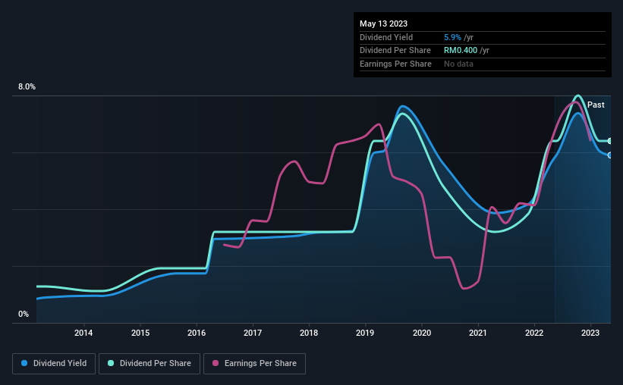Click the teal endpoint marker on chart
This screenshot has width=623, height=385.
(x=609, y=141)
